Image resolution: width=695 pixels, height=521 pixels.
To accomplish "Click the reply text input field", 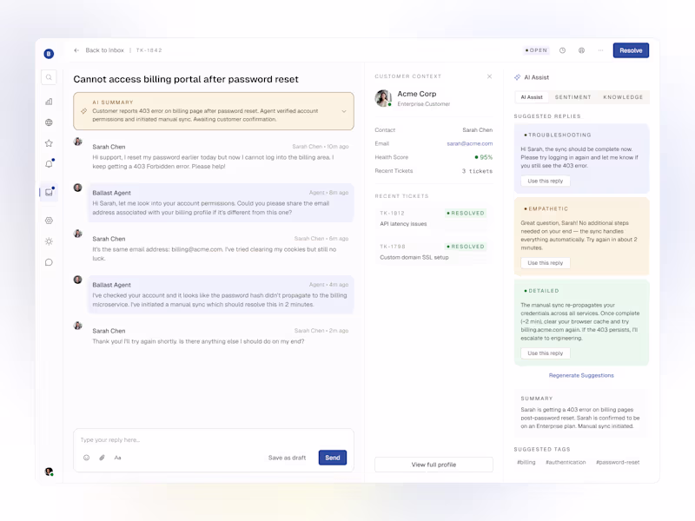I will [x=213, y=440].
